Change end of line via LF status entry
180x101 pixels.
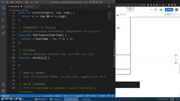[71, 96]
